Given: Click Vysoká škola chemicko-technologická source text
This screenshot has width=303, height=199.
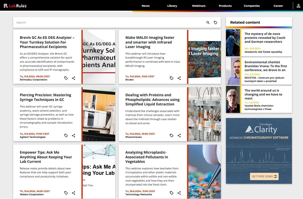Looking at the screenshot, I should pyautogui.click(x=259, y=107).
